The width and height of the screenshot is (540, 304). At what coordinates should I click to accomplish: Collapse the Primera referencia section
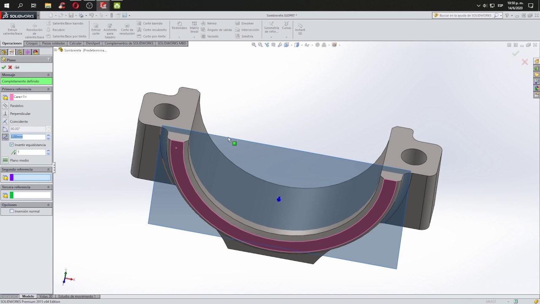coord(48,89)
